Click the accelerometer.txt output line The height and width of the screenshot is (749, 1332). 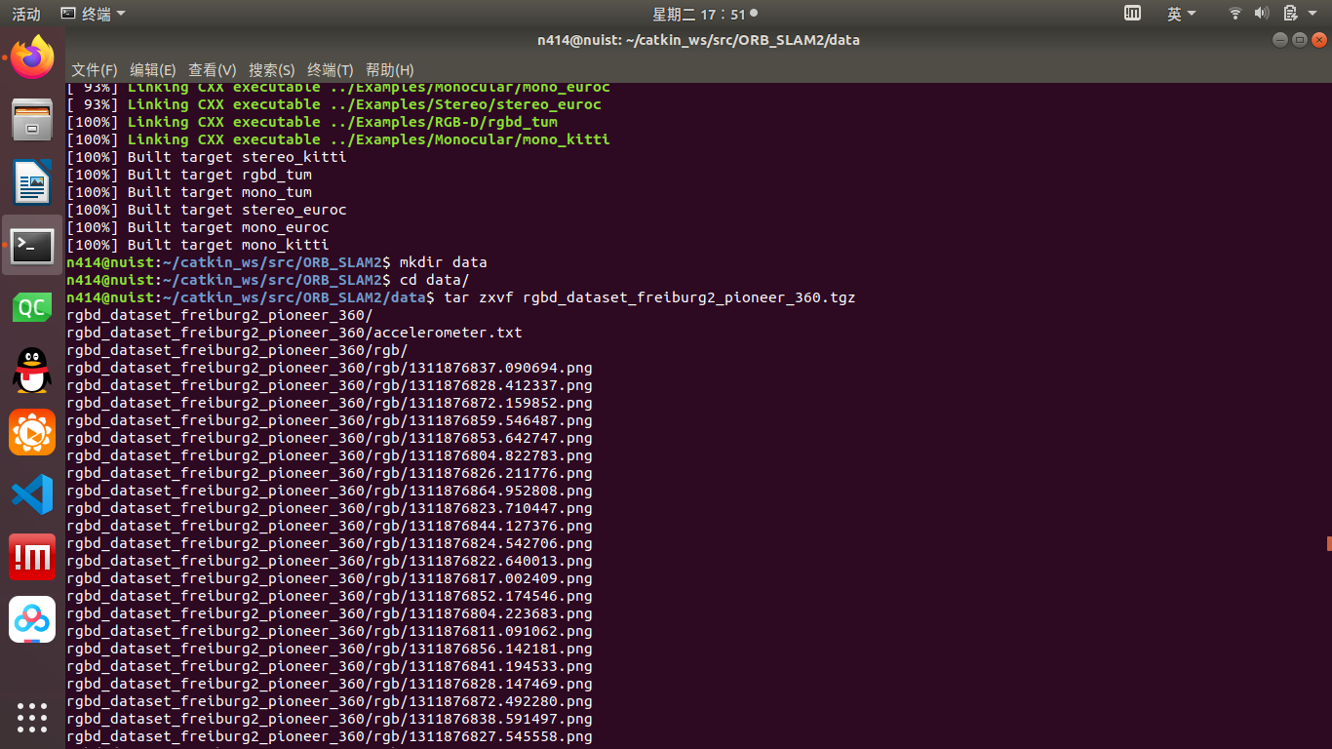[294, 333]
